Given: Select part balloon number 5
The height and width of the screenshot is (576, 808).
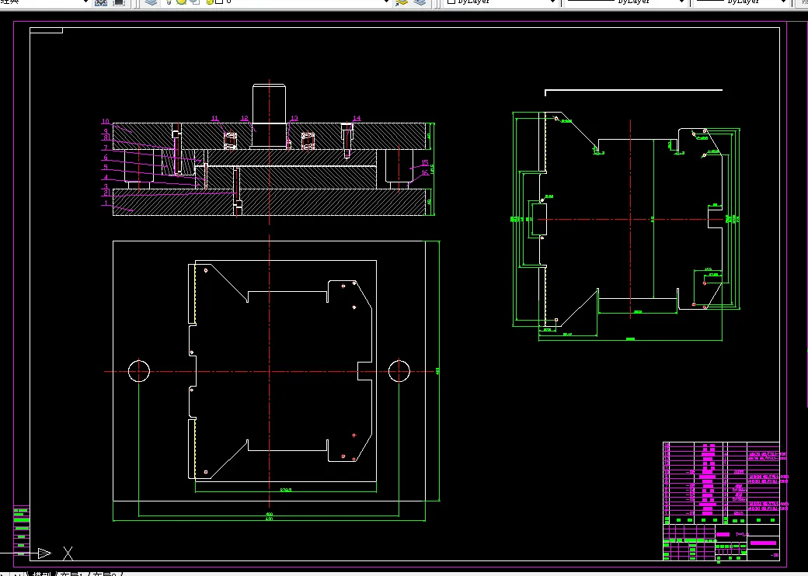Looking at the screenshot, I should (x=106, y=168).
